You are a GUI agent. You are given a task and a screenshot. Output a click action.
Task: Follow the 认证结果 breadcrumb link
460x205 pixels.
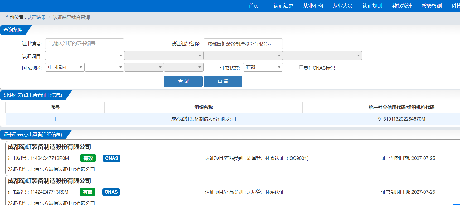(37, 17)
